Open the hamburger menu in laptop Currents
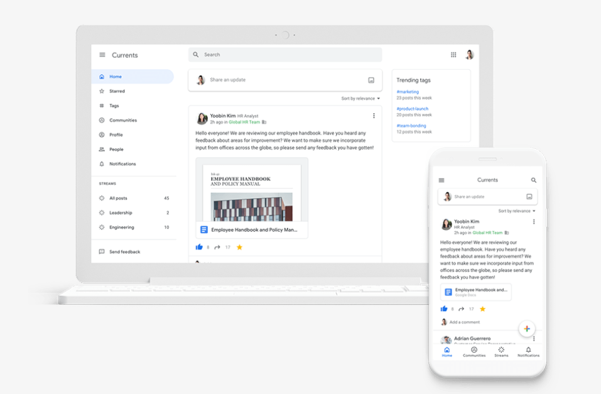This screenshot has height=394, width=601. coord(102,55)
